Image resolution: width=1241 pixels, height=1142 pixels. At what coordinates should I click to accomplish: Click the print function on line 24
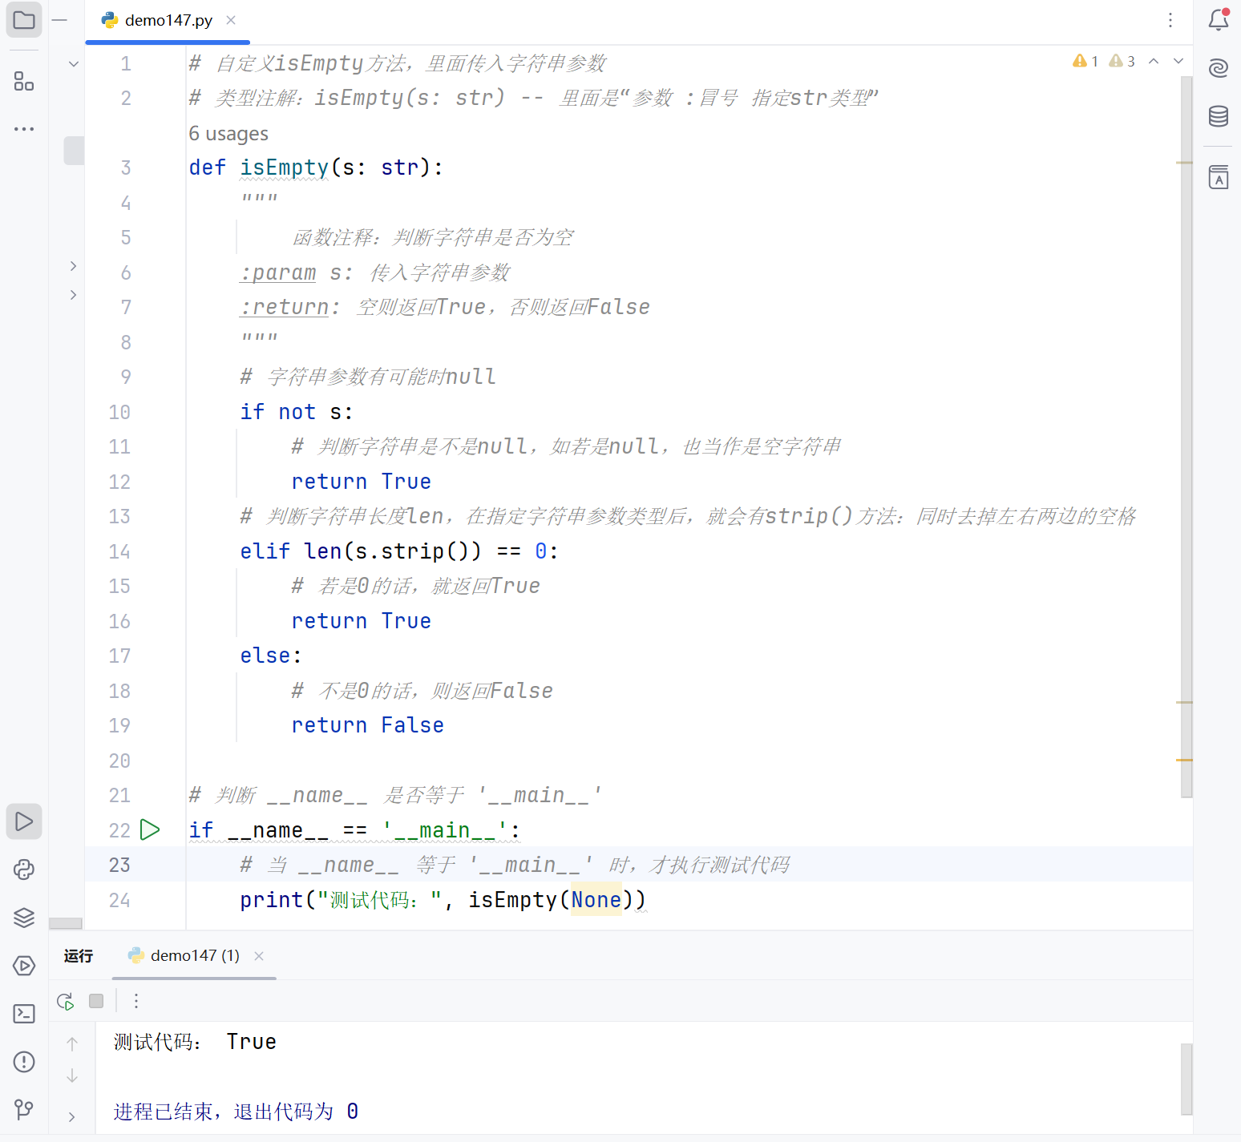(271, 900)
